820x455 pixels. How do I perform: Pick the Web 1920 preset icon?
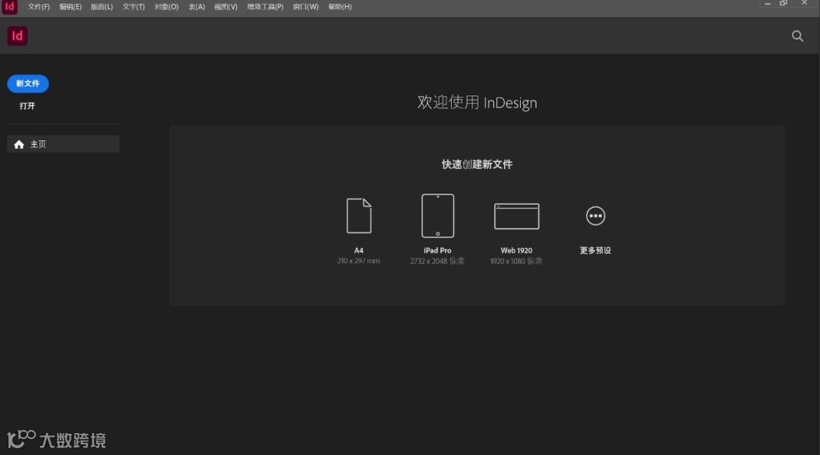coord(516,216)
